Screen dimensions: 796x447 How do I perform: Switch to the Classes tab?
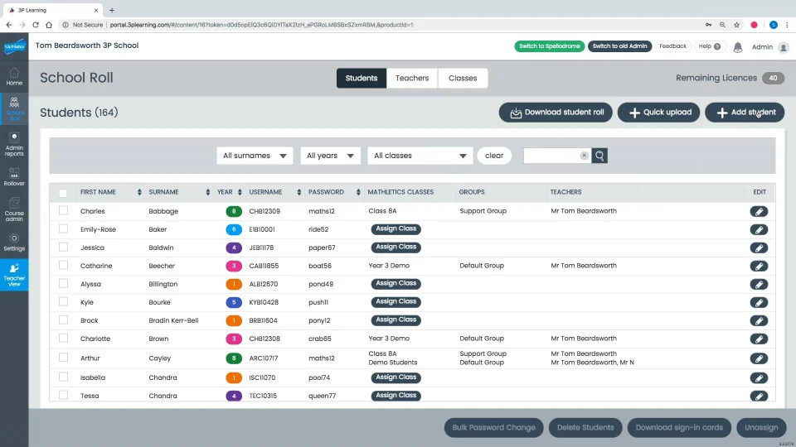point(463,78)
